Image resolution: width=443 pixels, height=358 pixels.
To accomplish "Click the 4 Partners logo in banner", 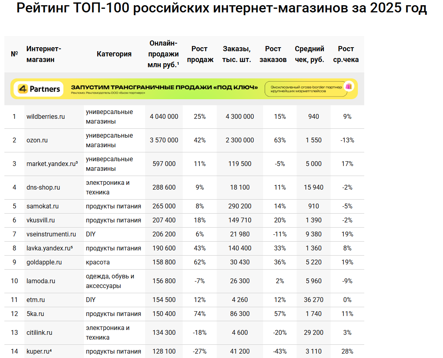I will pyautogui.click(x=38, y=89).
